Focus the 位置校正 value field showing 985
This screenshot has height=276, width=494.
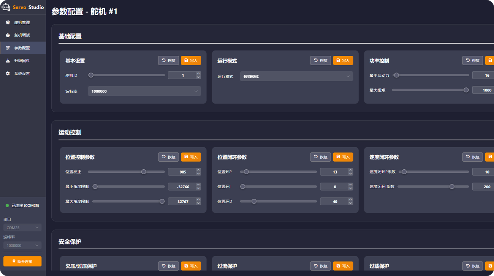click(x=182, y=172)
